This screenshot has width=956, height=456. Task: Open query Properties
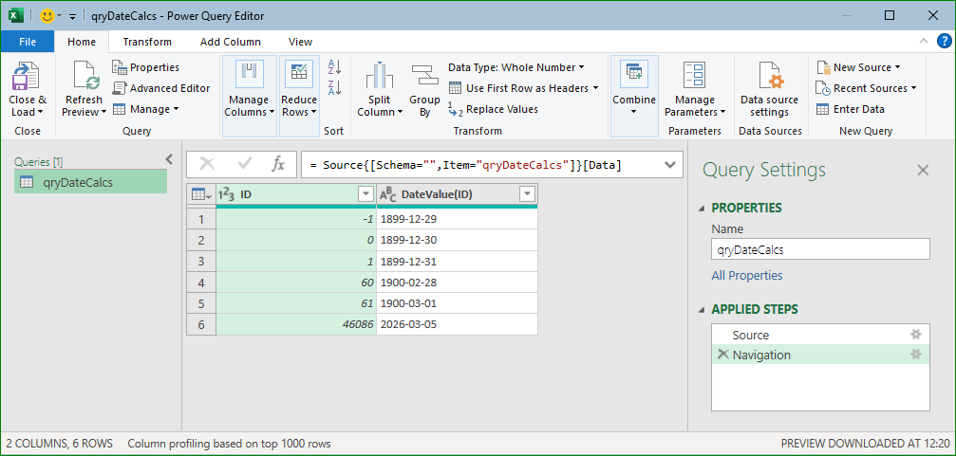(145, 67)
